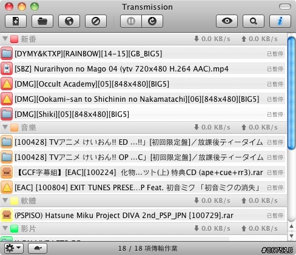Viewport: 296px width, 255px height.
Task: Click the folder icon of the Shiki torrent
Action: click(7, 114)
